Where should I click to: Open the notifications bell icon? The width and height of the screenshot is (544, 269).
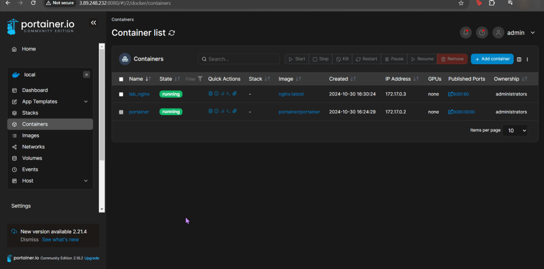[x=465, y=33]
